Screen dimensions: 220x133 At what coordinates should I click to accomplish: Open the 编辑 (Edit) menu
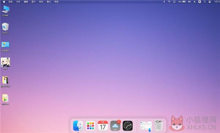(26, 2)
